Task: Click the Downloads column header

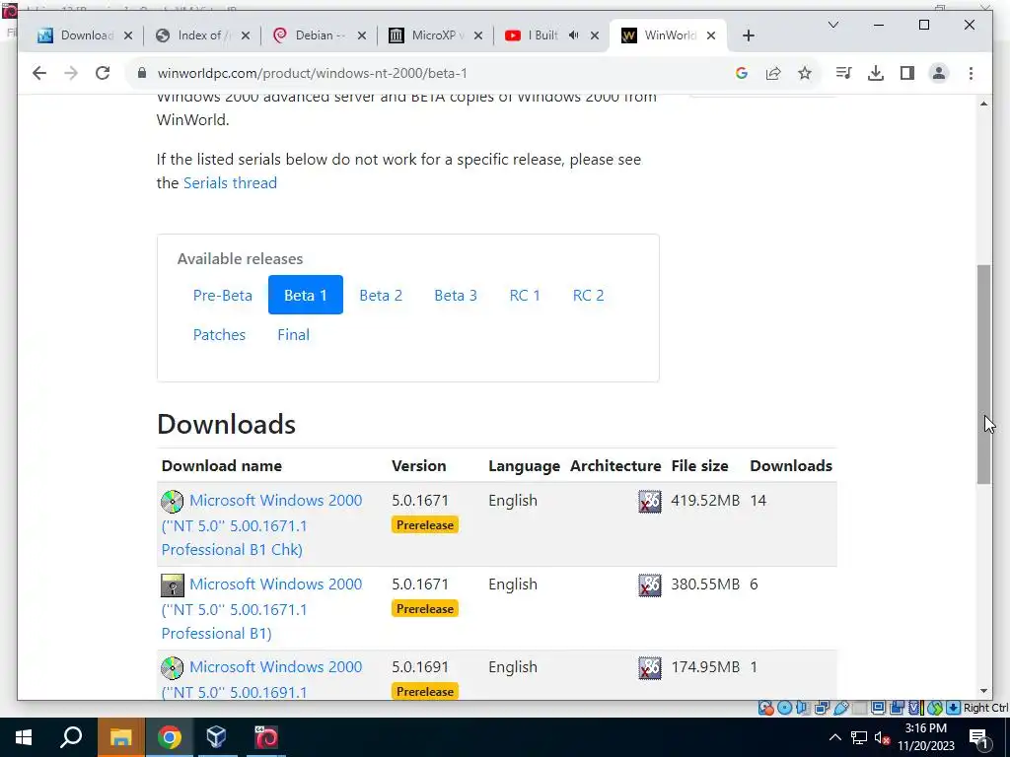Action: (791, 466)
